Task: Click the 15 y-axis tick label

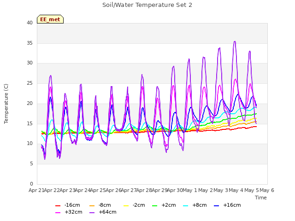Action: 29,123
